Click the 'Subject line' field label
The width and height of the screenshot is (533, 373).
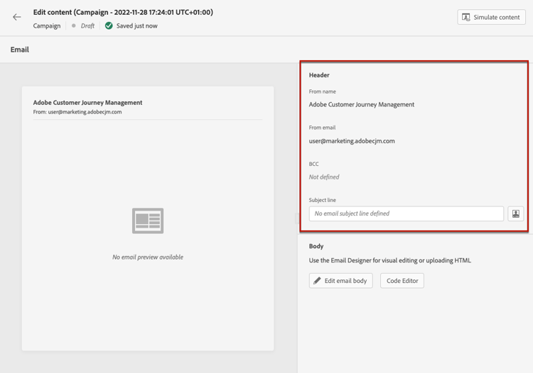click(x=322, y=200)
